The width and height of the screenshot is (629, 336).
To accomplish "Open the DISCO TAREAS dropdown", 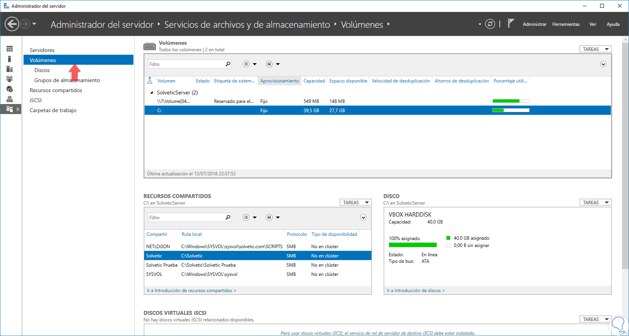I will (x=595, y=203).
